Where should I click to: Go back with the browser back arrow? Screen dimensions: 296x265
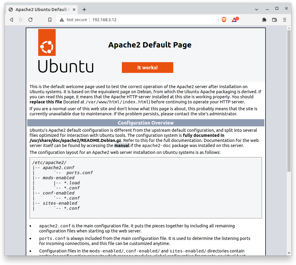(x=12, y=20)
